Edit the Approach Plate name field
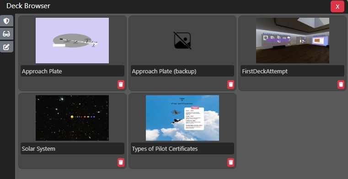This screenshot has width=348, height=179. point(72,71)
